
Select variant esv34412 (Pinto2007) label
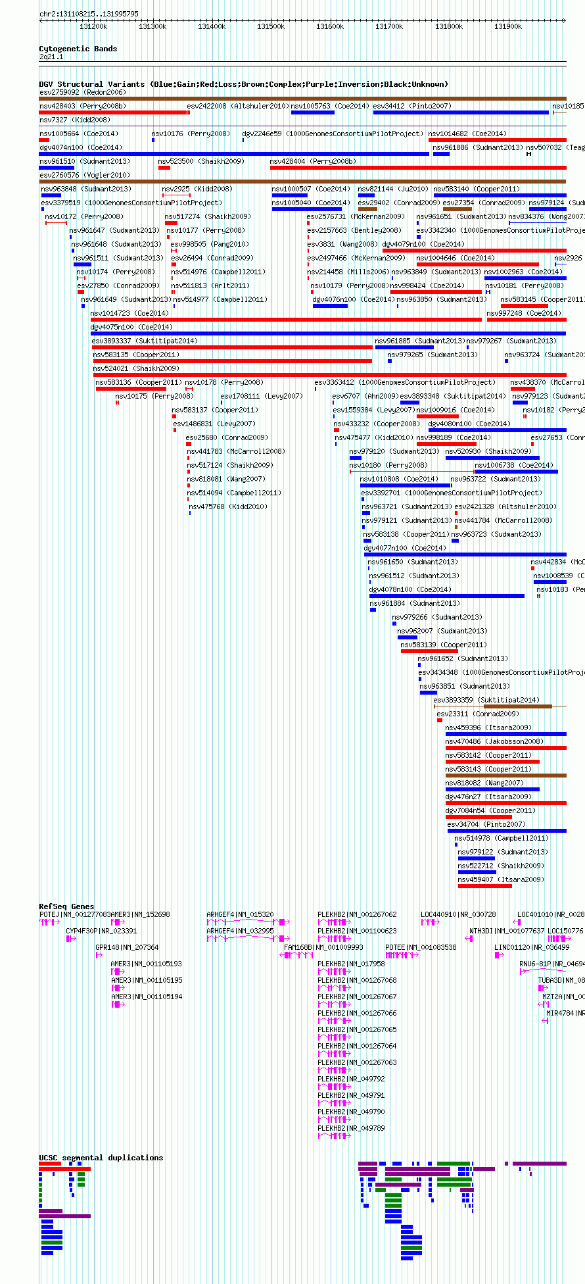pos(412,106)
